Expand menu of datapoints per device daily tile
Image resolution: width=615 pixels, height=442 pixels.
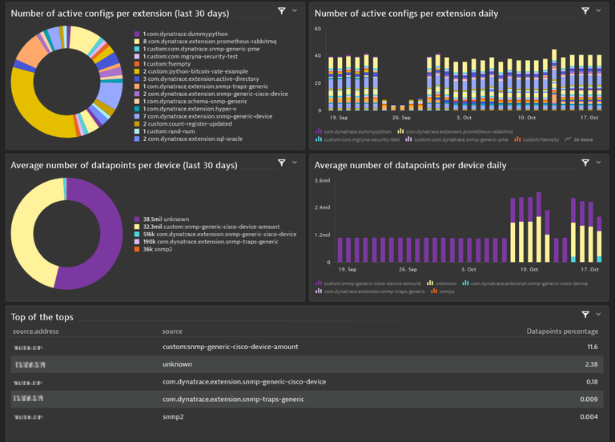[598, 163]
